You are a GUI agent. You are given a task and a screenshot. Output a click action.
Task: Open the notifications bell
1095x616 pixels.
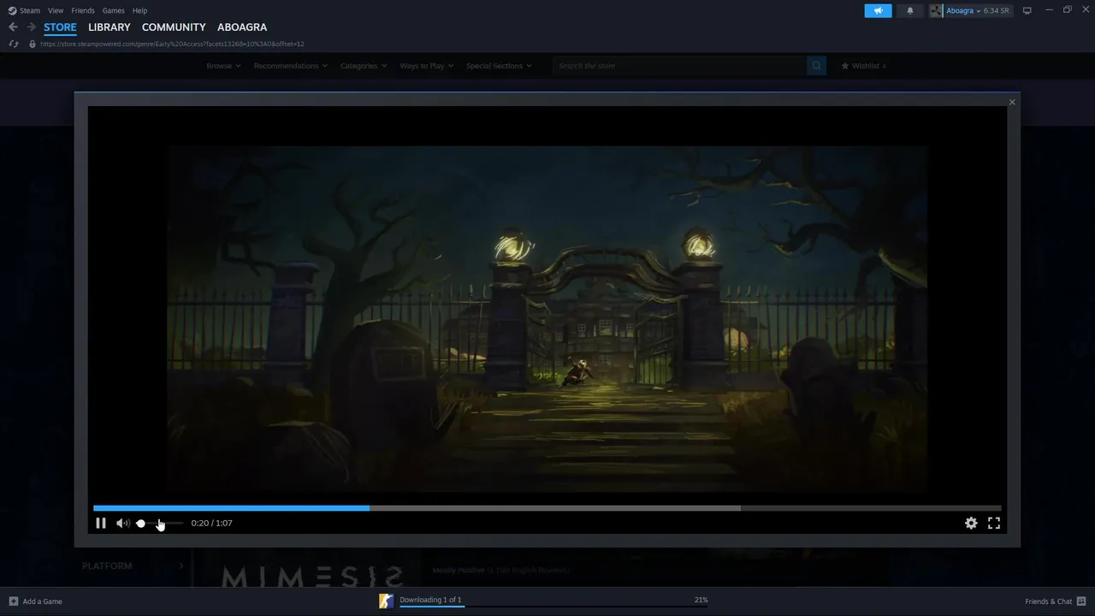(x=909, y=10)
